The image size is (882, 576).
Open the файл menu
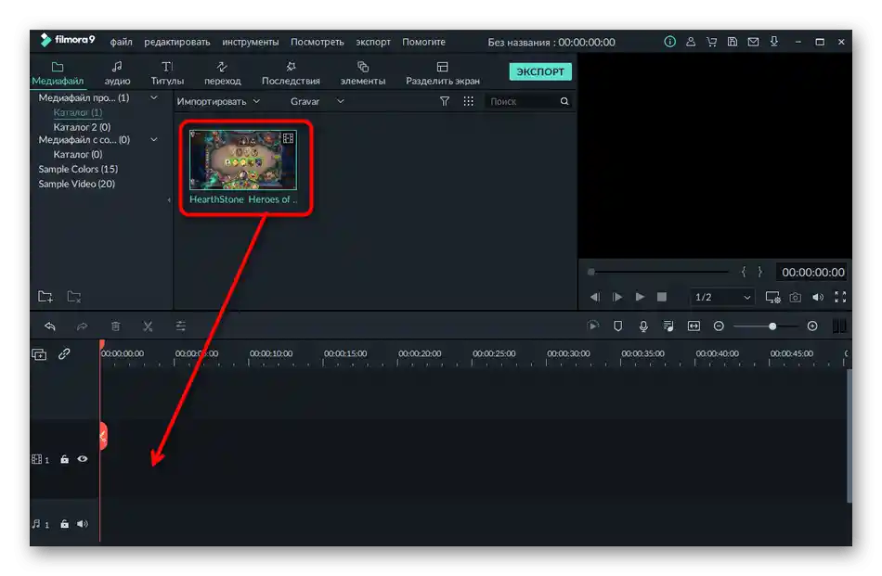[x=121, y=42]
